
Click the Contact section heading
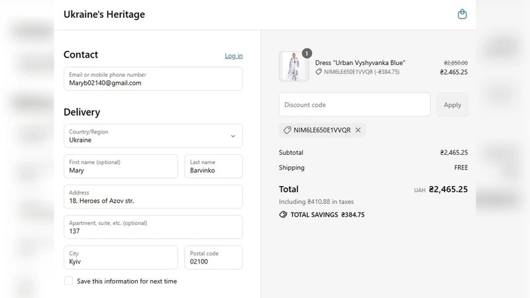pyautogui.click(x=81, y=54)
